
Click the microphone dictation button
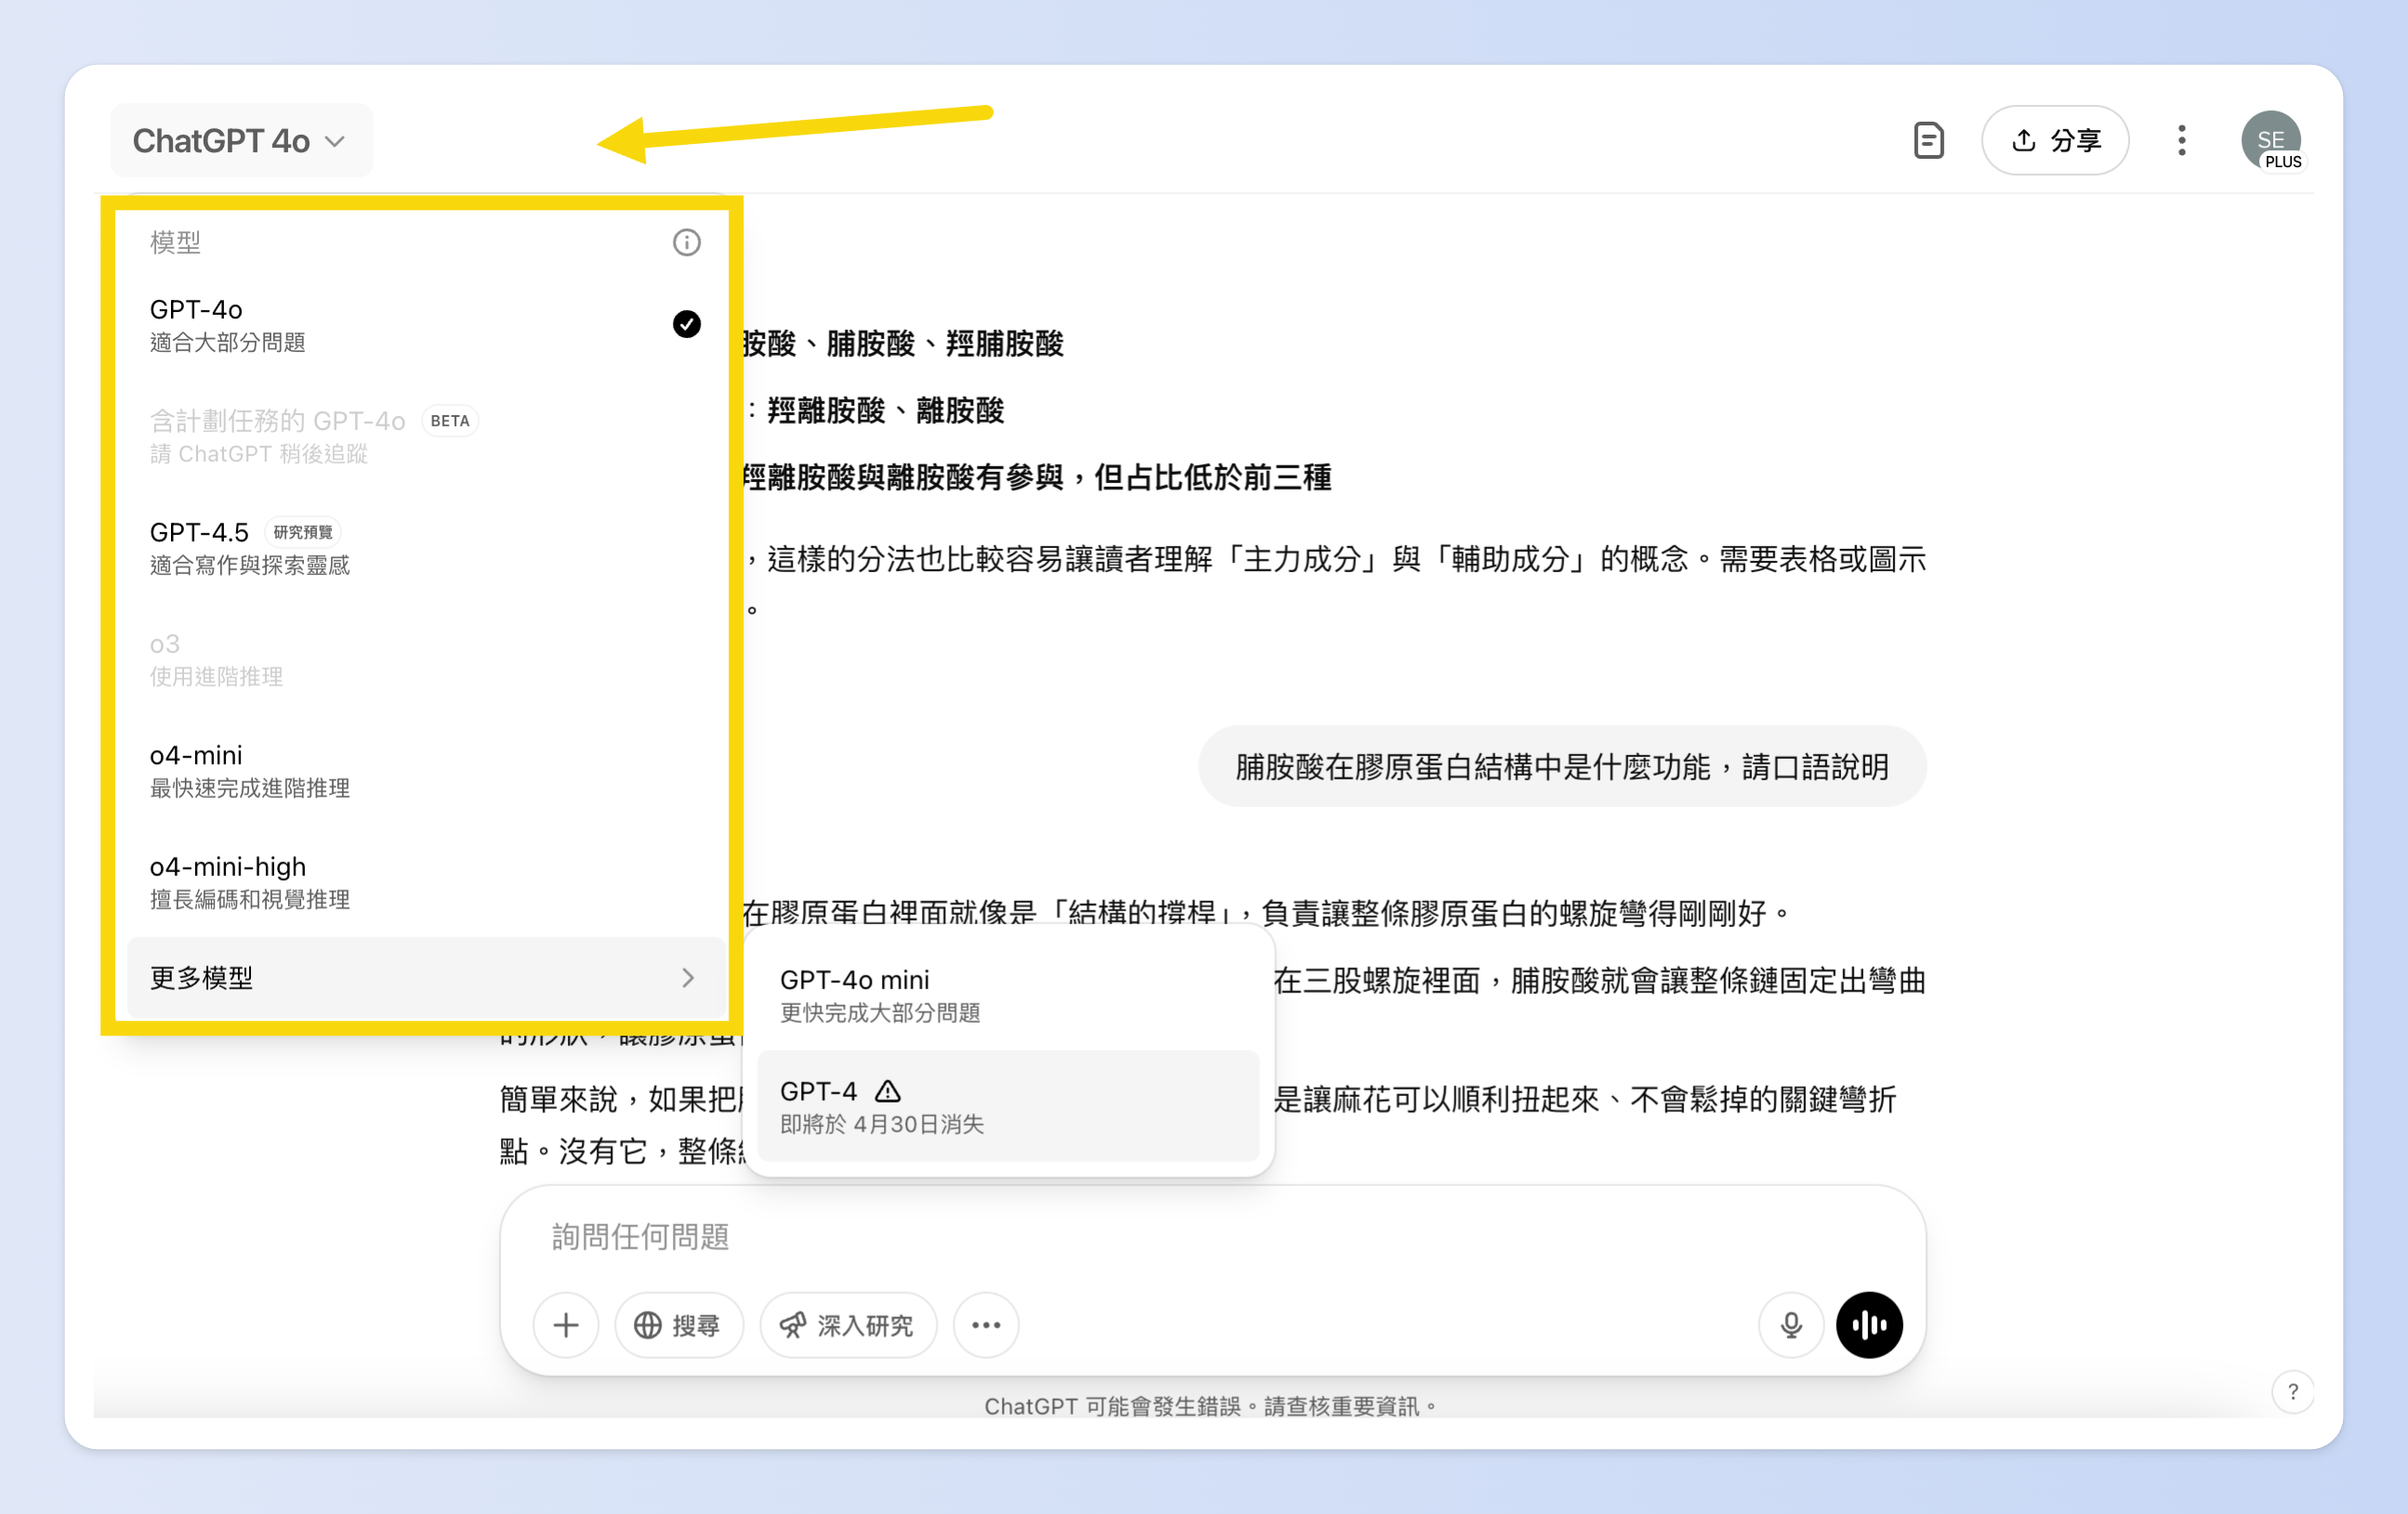tap(1791, 1325)
